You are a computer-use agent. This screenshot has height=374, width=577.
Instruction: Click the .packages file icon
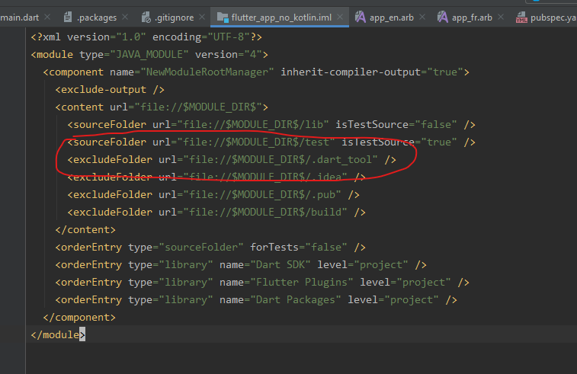click(68, 17)
